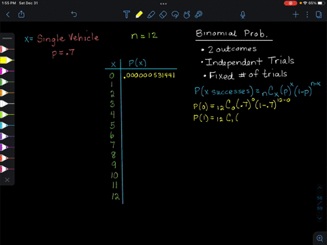327x245 pixels.
Task: Close the favorites toolbar with X
Action: [x=7, y=180]
